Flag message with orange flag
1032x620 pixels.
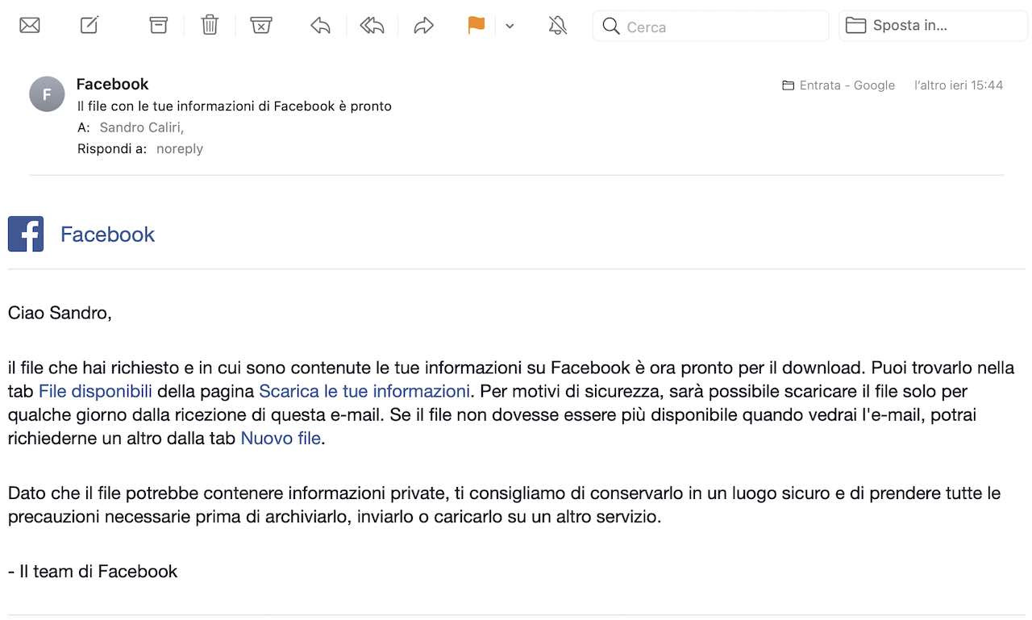[476, 26]
